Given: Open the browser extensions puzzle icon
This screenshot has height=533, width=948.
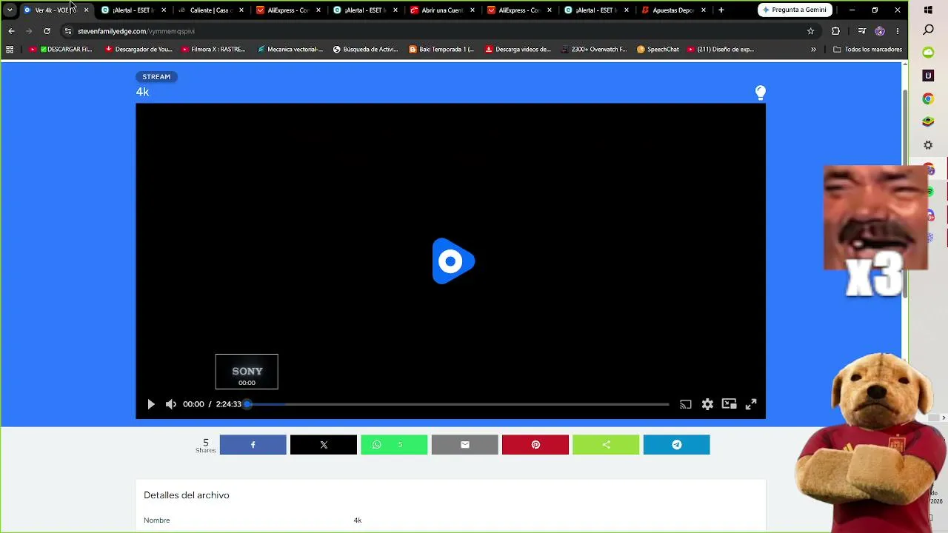Looking at the screenshot, I should (x=836, y=31).
